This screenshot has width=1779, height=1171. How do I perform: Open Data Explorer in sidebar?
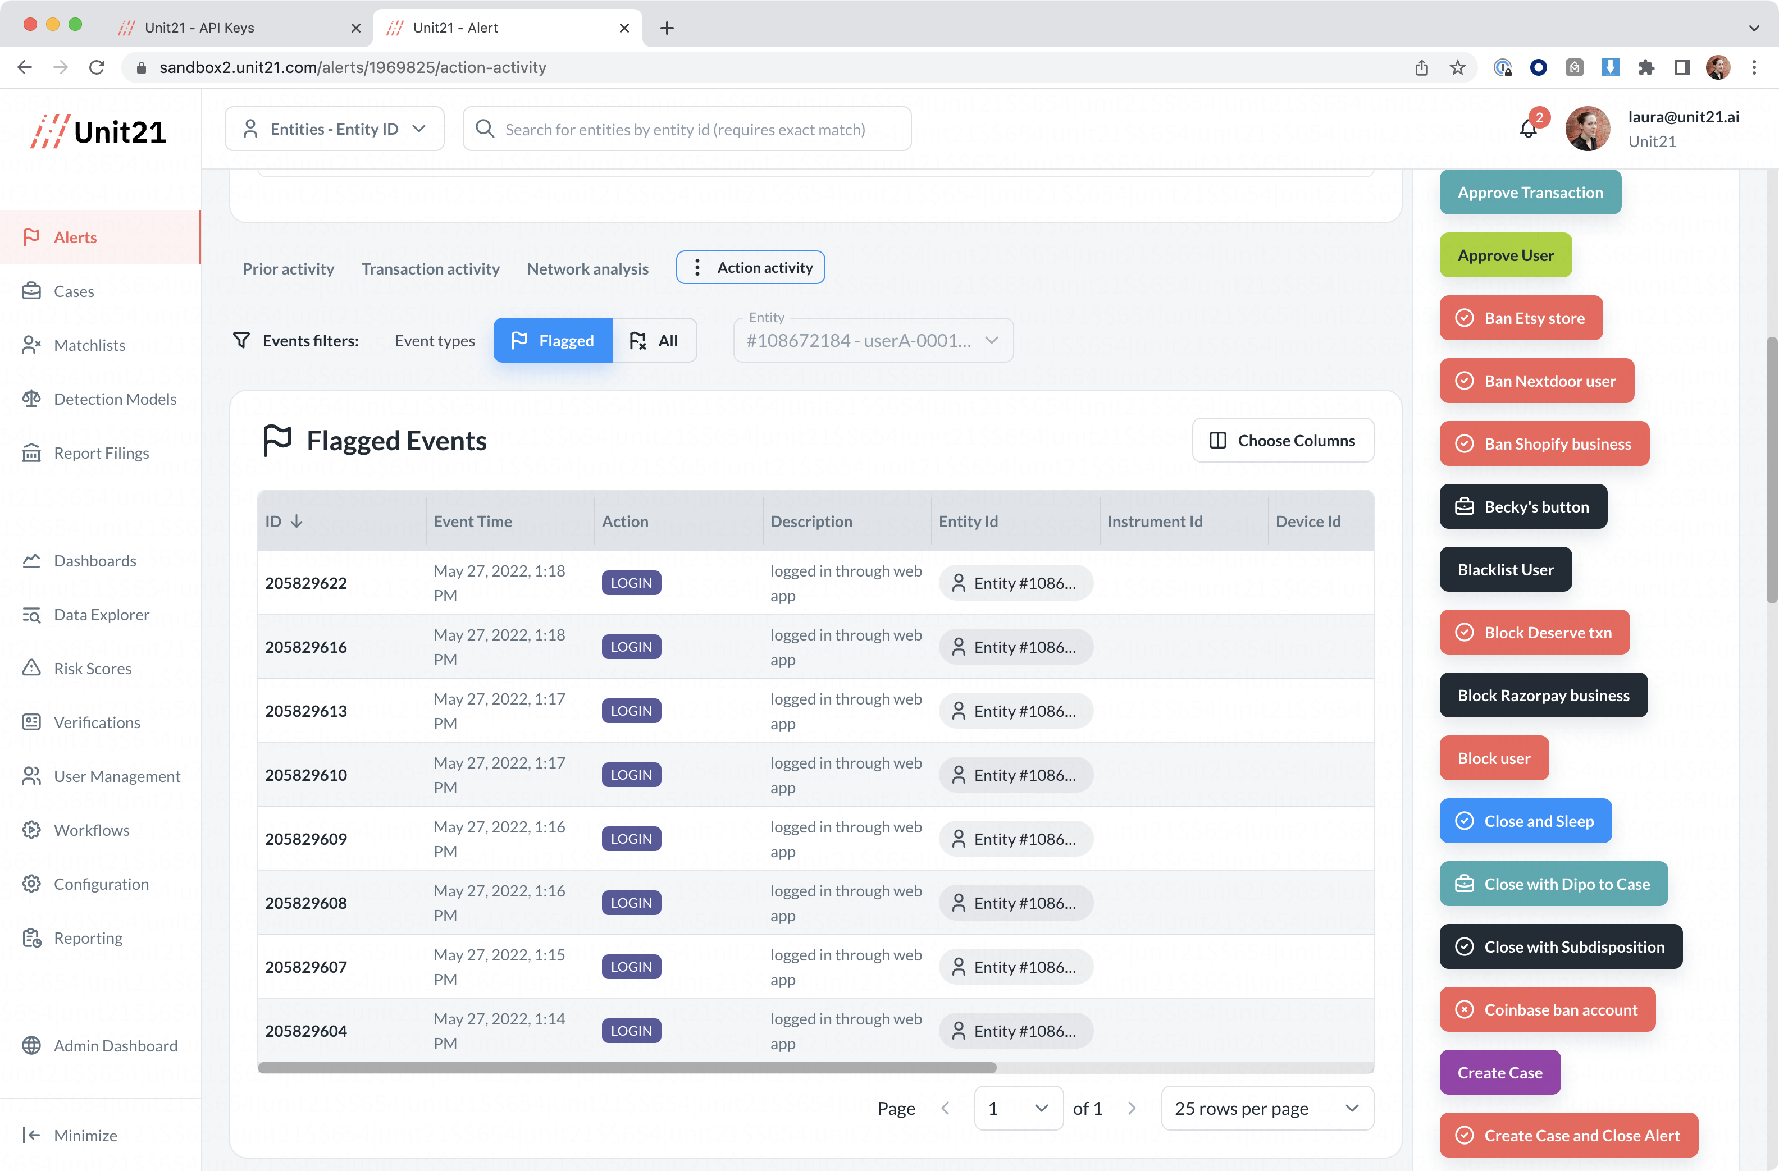tap(101, 614)
